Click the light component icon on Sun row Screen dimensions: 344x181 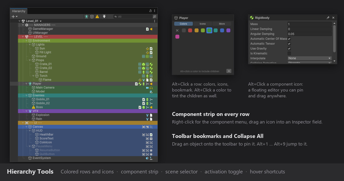[147, 49]
